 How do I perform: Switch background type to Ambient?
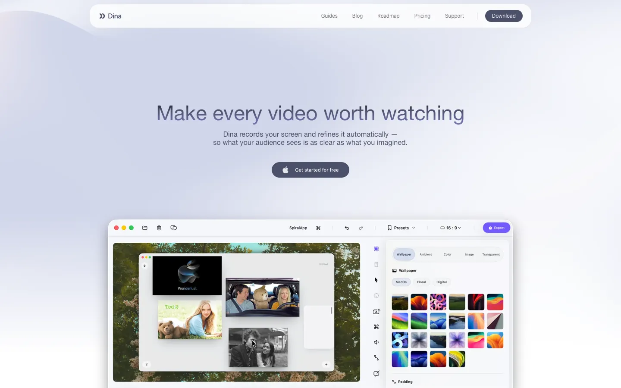tap(426, 254)
